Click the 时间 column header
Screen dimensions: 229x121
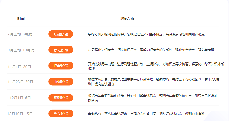coord(21,19)
